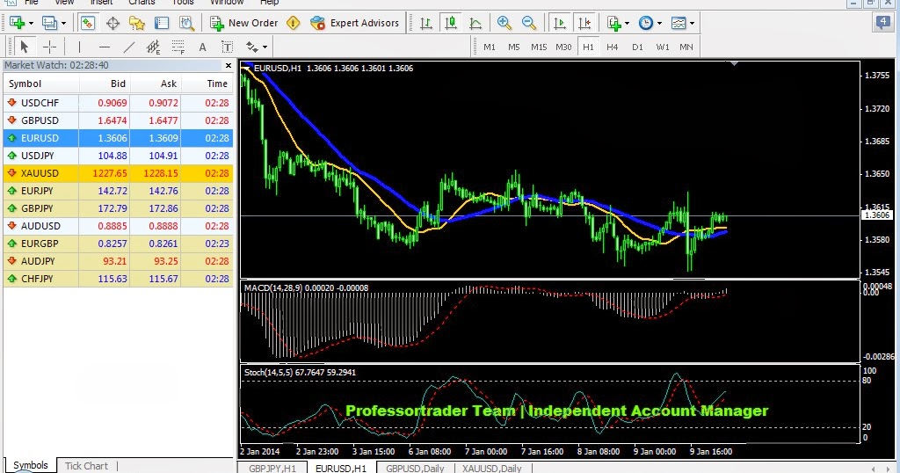Select the Arrows drawing tool icon
This screenshot has width=900, height=473.
[x=252, y=47]
